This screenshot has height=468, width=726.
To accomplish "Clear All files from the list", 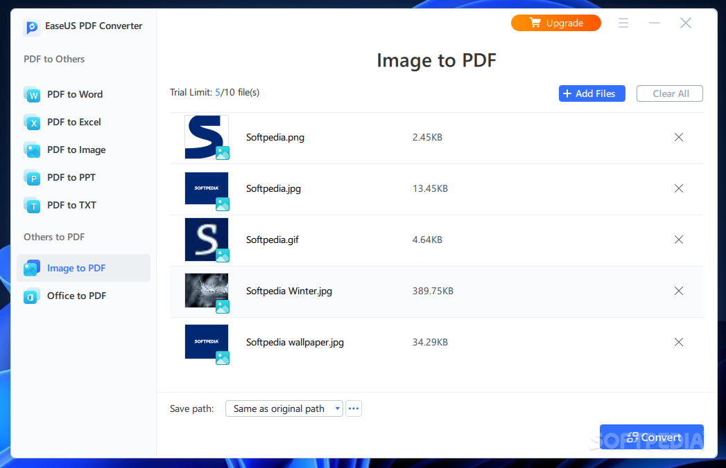I will point(670,93).
